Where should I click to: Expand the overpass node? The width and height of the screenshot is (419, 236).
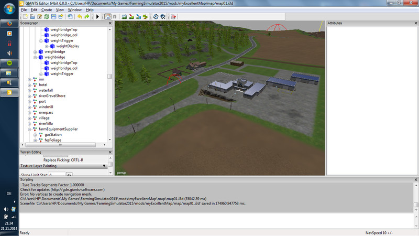coord(29,113)
